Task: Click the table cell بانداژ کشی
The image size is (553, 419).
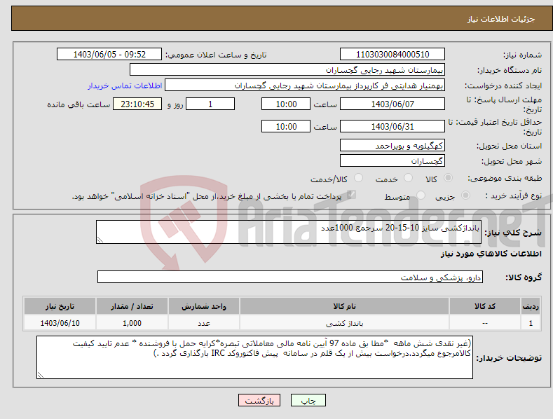Action: pyautogui.click(x=344, y=323)
